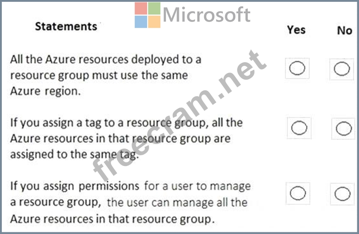Click the statement about assigning user permissions

(130, 202)
